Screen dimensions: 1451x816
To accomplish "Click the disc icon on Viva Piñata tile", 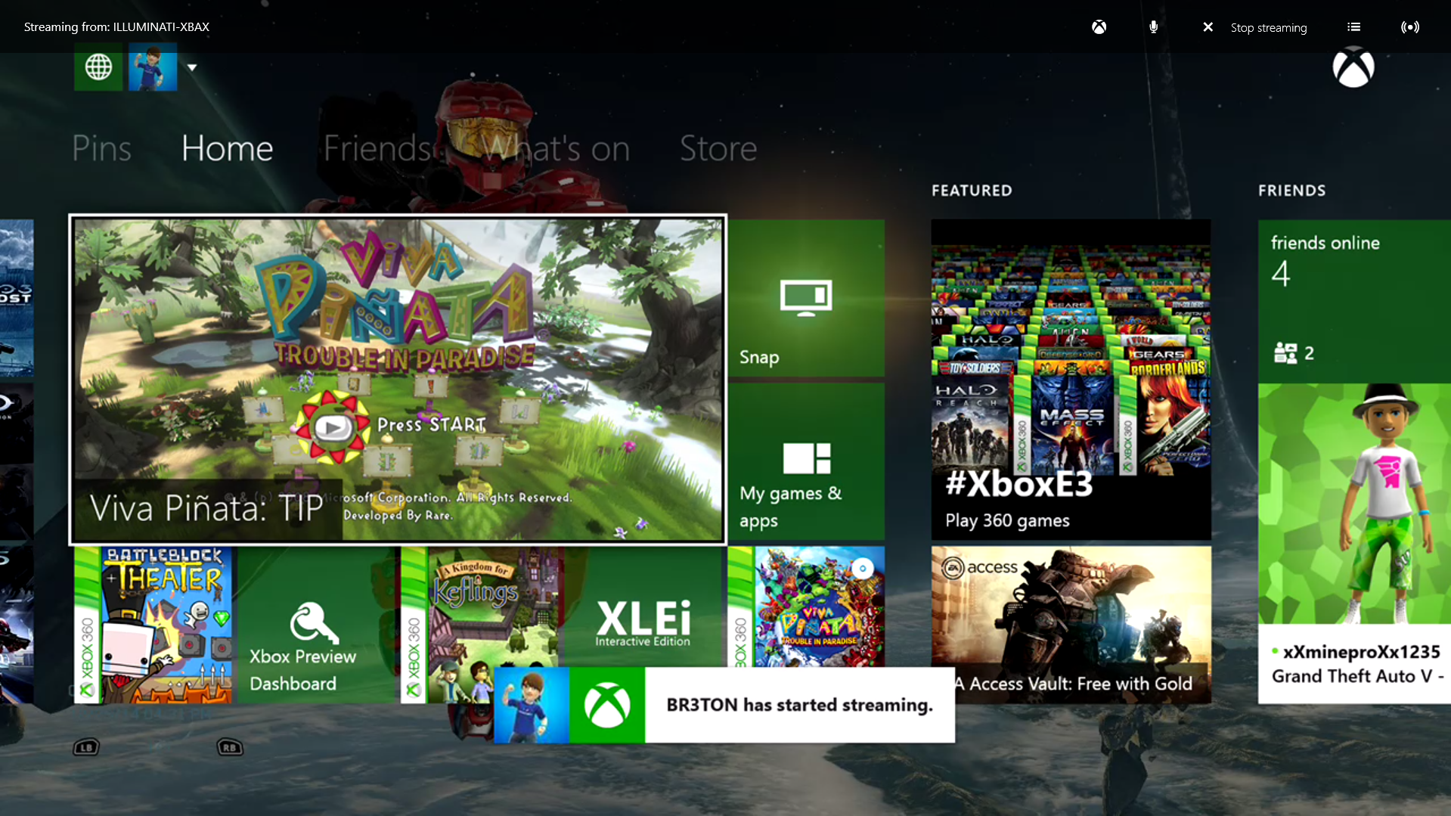I will [863, 568].
